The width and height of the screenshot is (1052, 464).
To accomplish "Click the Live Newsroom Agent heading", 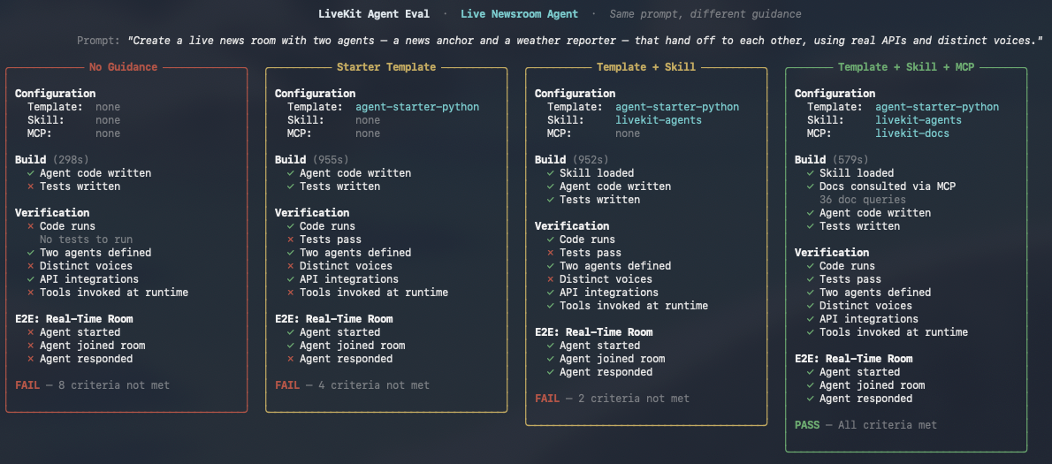I will point(519,14).
